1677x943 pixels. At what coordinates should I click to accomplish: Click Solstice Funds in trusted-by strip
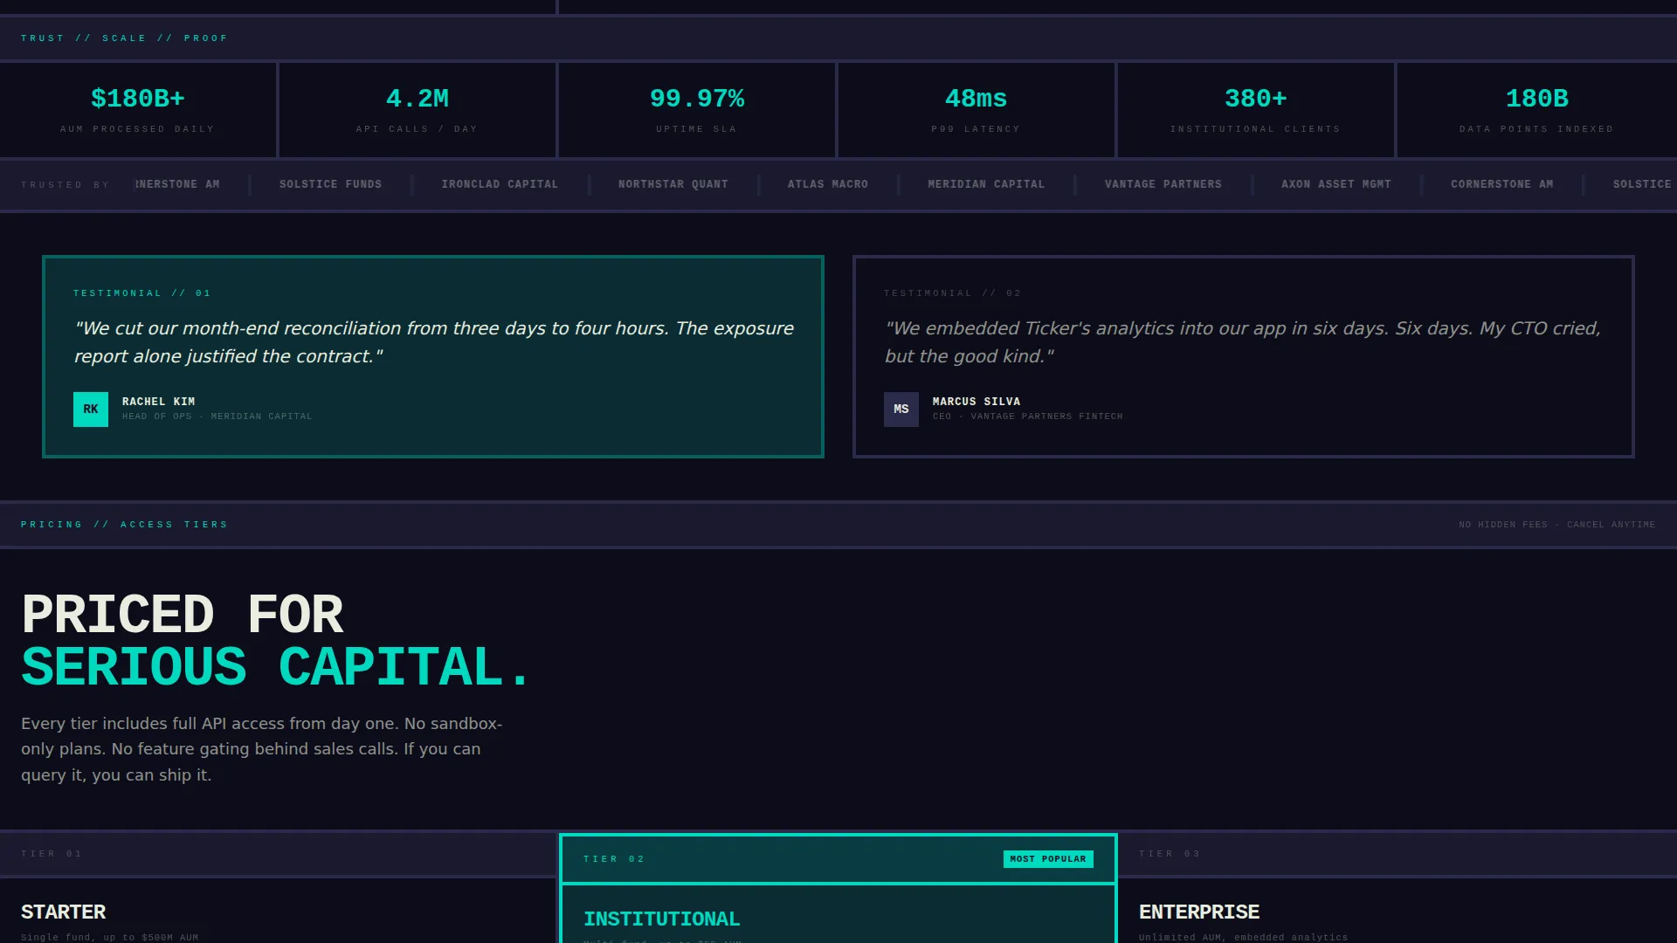[330, 184]
